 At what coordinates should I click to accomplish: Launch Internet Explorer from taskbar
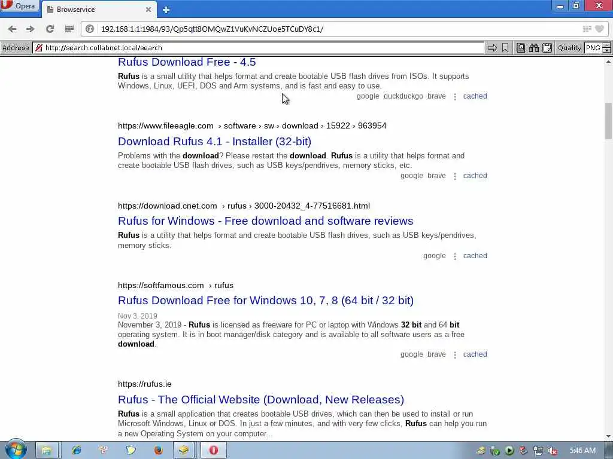point(76,451)
